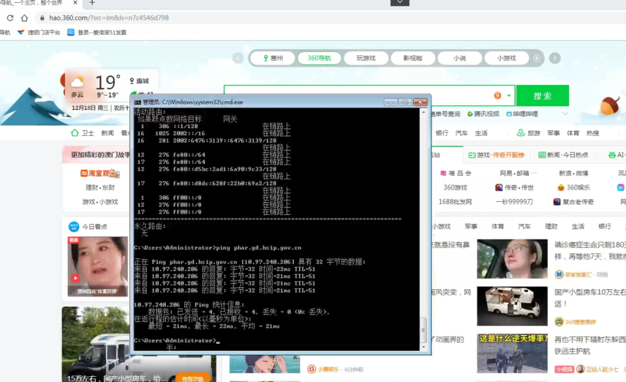Open the 腾讯视频 link

point(483,114)
